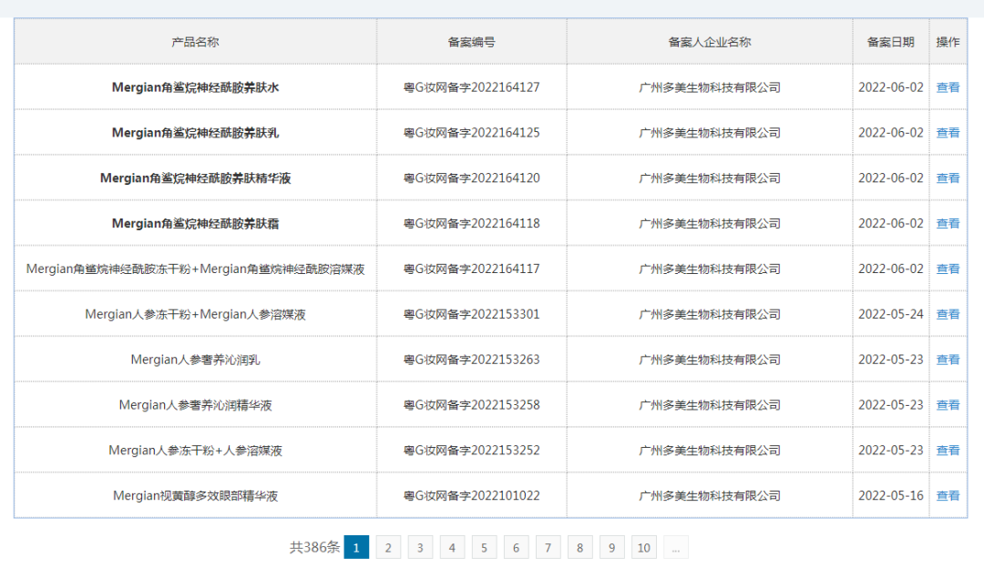The width and height of the screenshot is (984, 568).
Task: Click filing number 粤G妆网备字2022164117
Action: 471,269
